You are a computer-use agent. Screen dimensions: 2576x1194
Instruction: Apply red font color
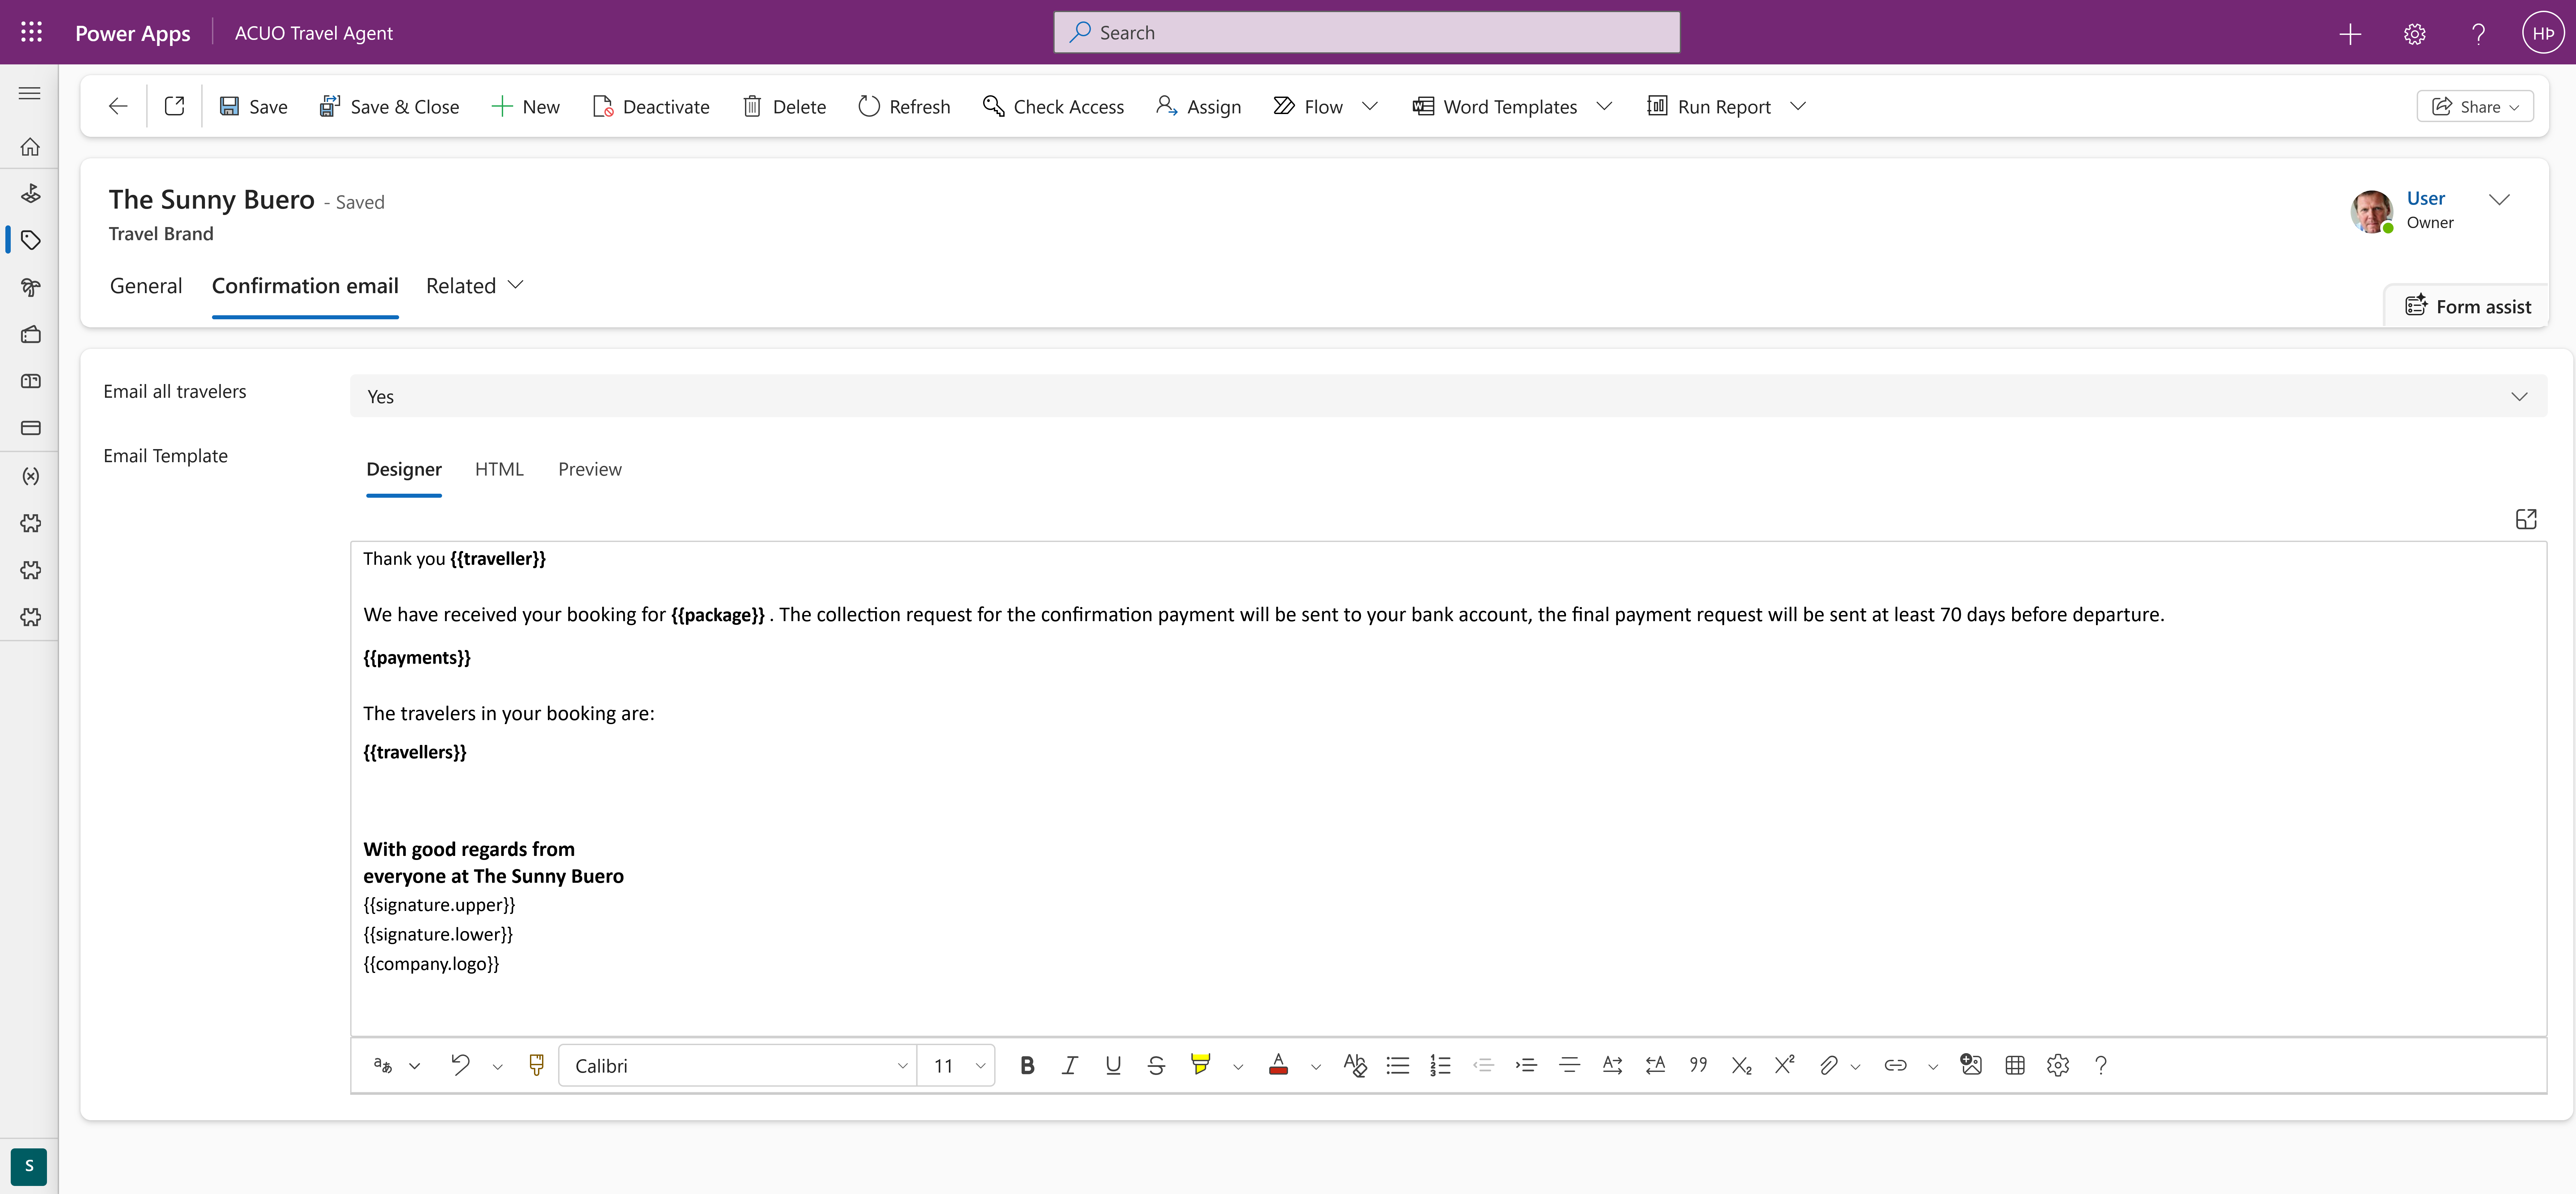pos(1278,1065)
